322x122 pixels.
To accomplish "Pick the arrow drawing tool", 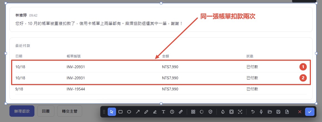I will 138,112.
